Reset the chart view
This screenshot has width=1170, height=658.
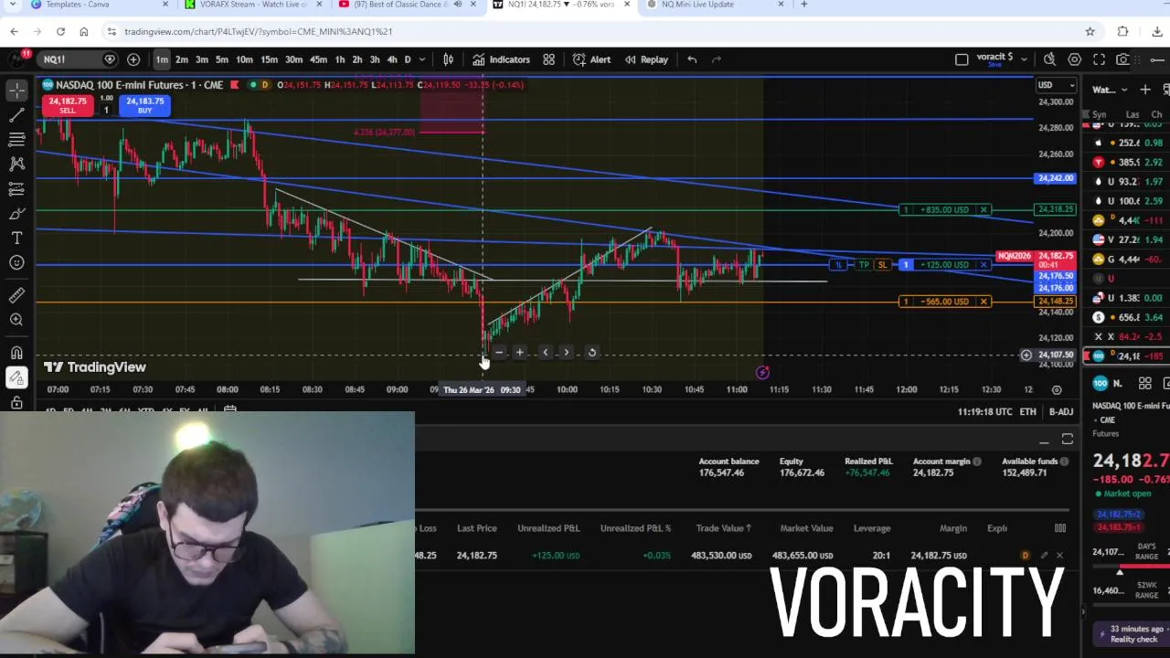(591, 353)
